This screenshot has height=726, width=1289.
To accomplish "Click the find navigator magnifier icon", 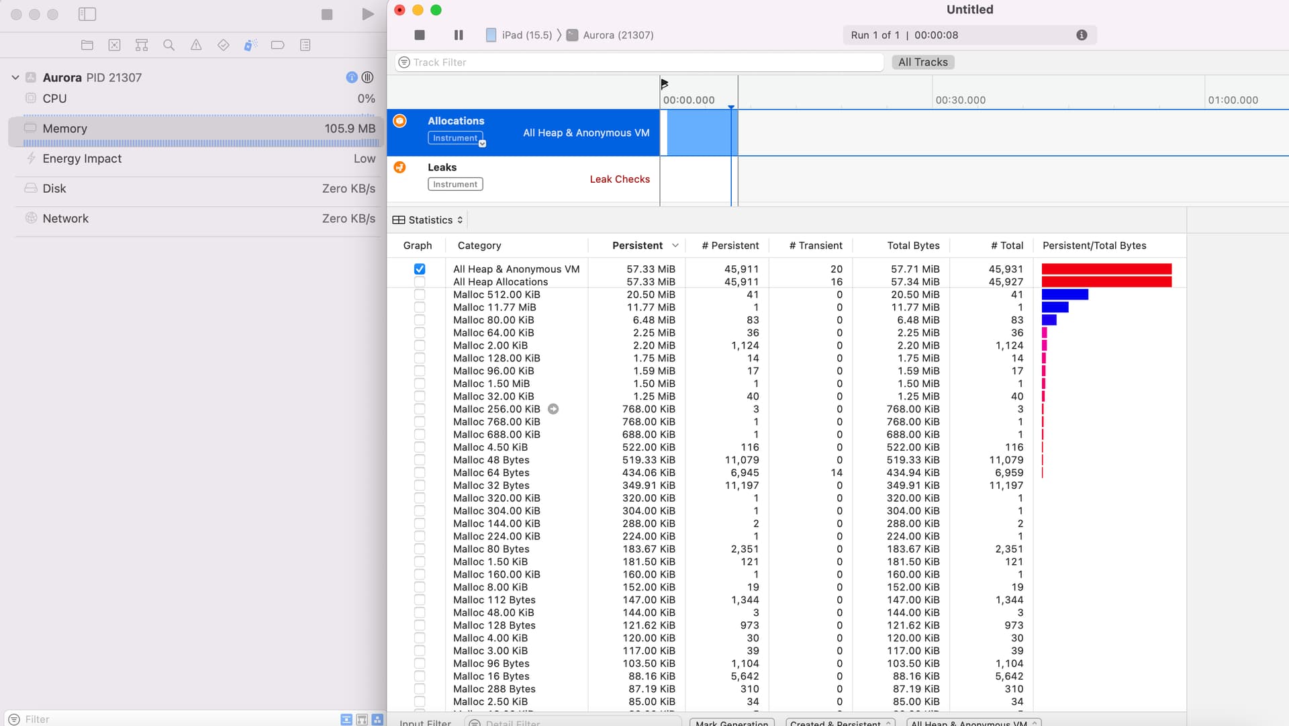I will click(x=169, y=45).
